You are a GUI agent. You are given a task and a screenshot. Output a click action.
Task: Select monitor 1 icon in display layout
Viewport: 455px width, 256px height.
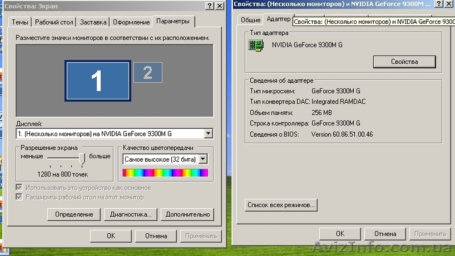(98, 81)
